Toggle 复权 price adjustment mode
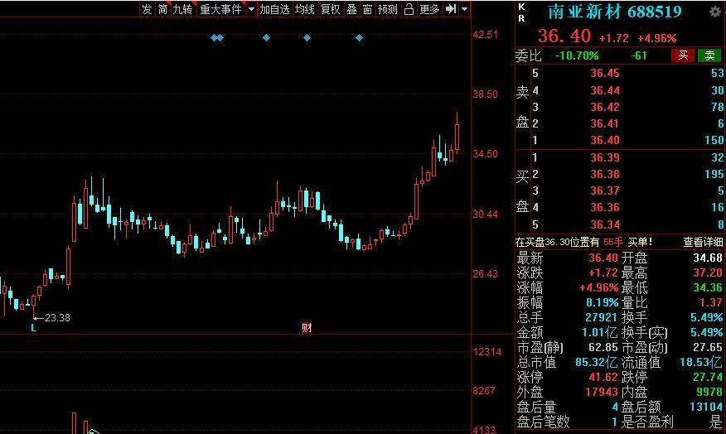 (330, 9)
